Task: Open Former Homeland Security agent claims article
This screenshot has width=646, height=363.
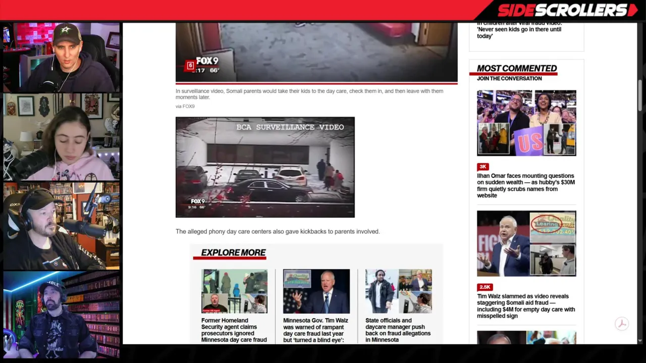Action: 234,330
